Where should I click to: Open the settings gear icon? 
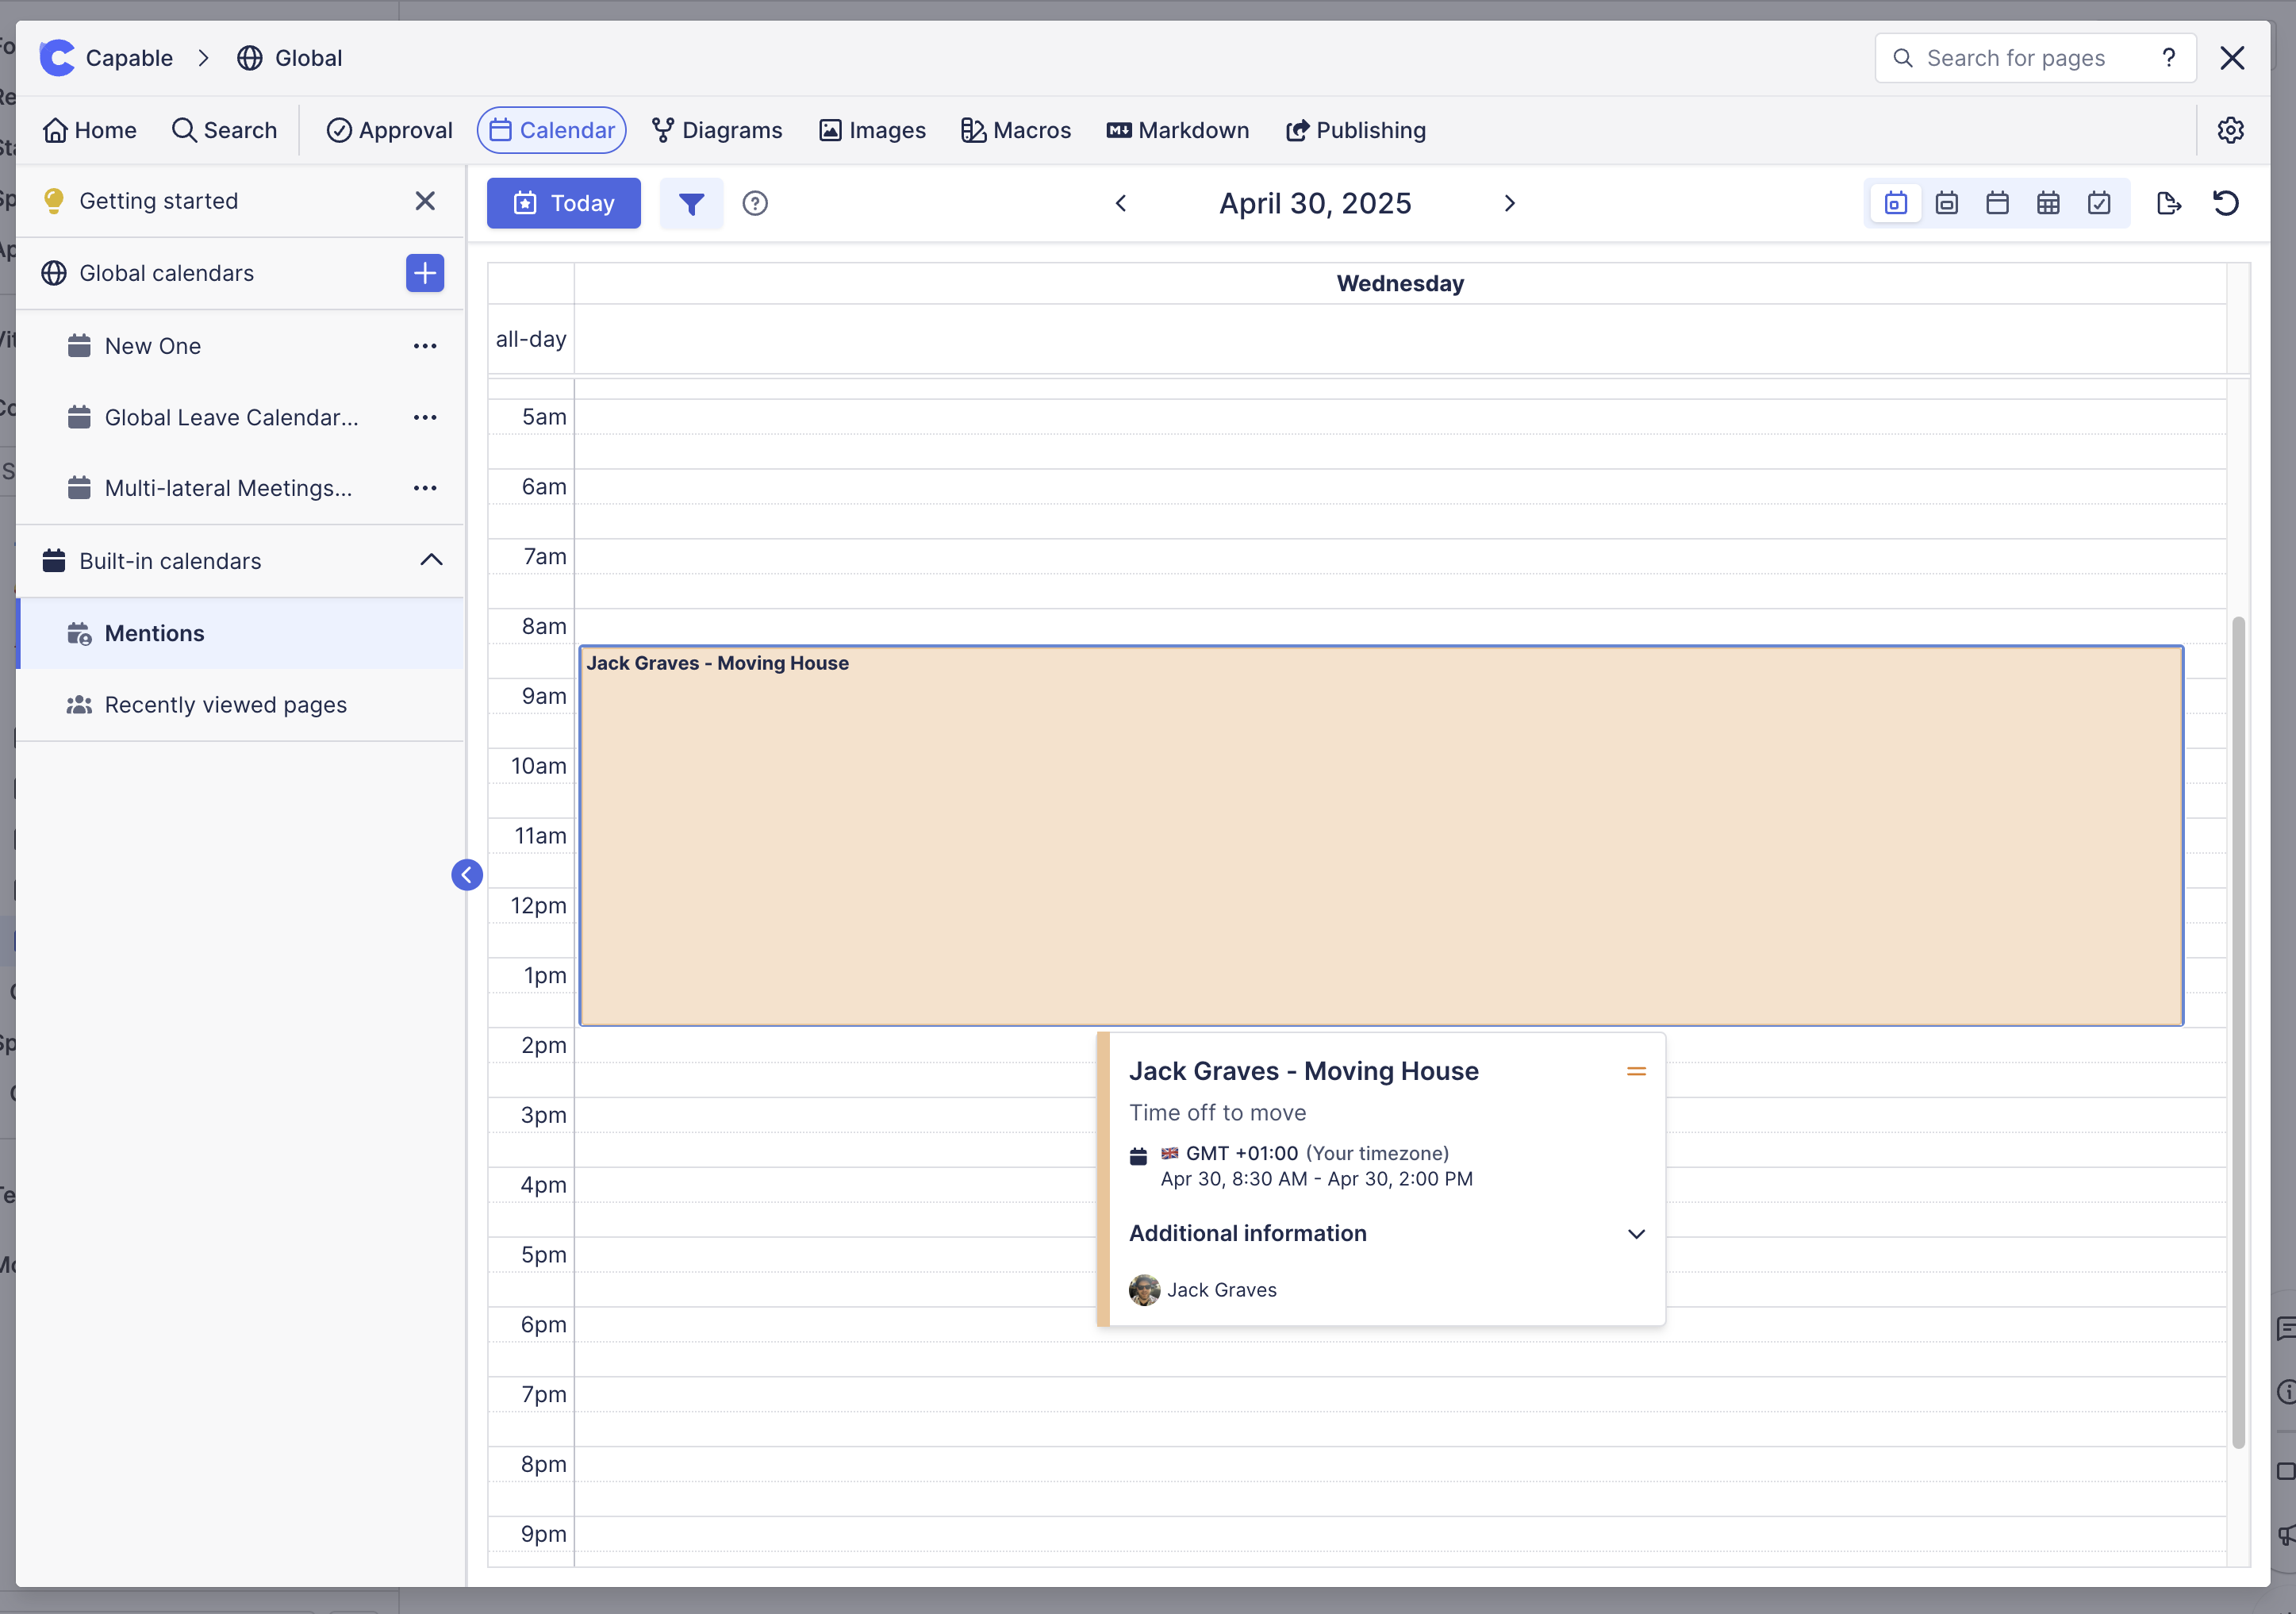tap(2230, 131)
